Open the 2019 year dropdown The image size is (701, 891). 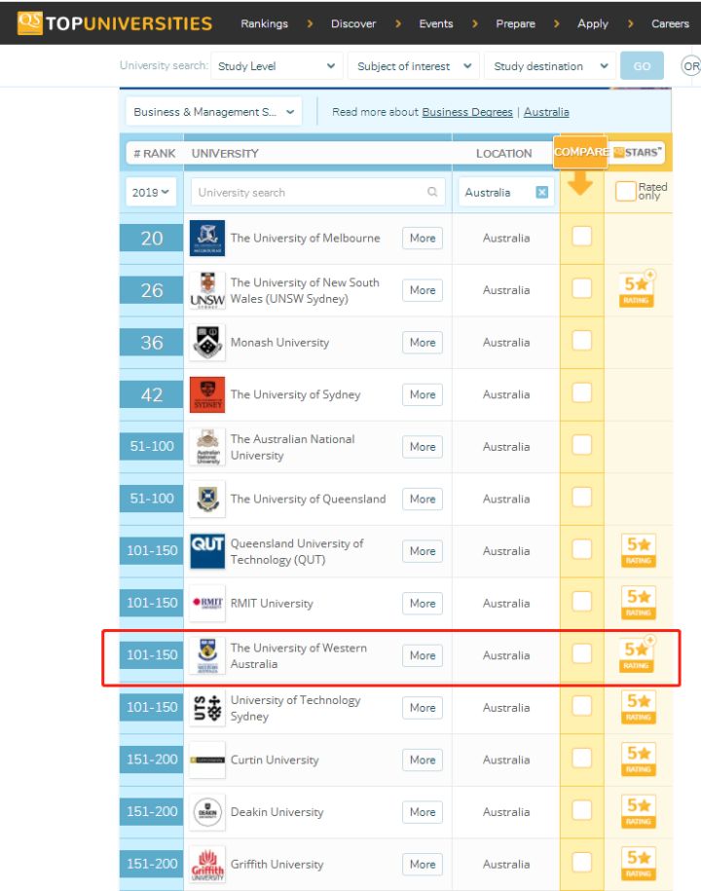151,192
